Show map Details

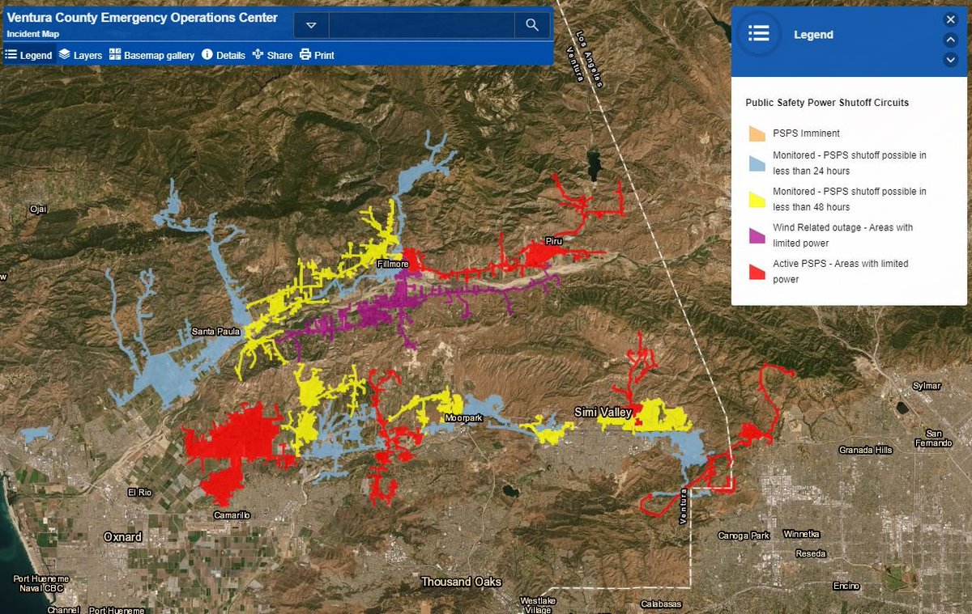(223, 55)
